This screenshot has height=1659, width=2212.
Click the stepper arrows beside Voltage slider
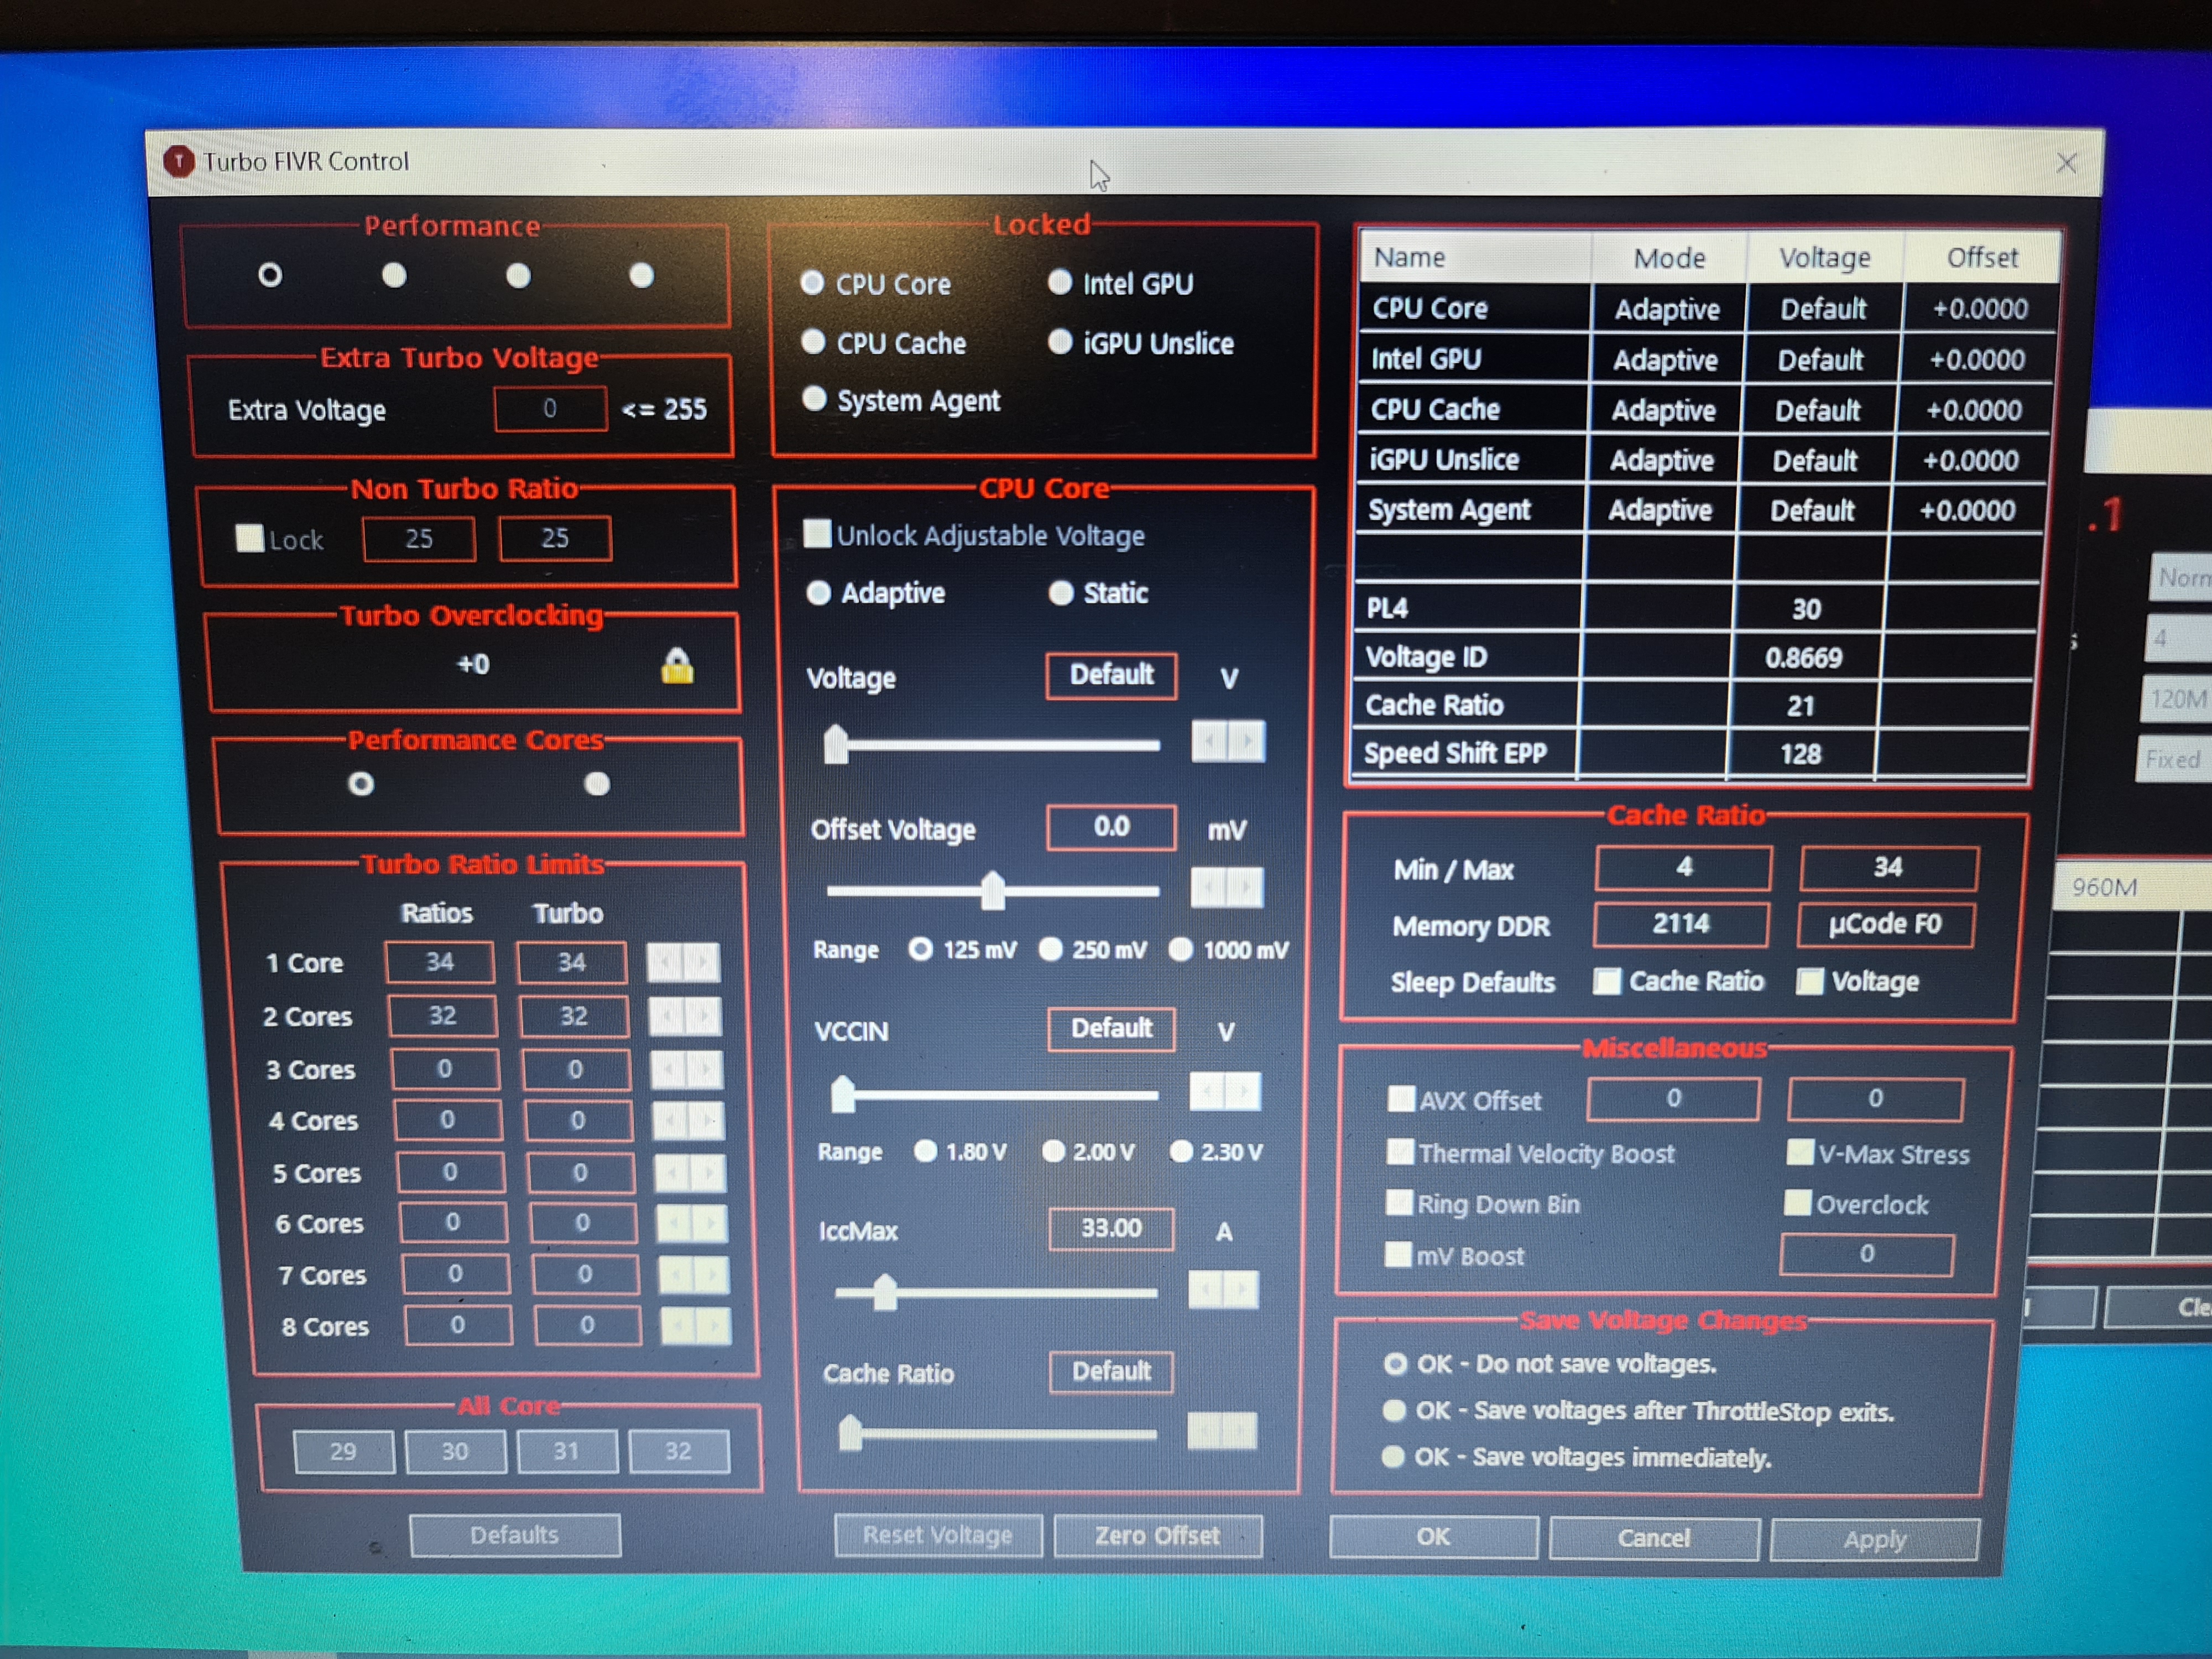[1228, 742]
